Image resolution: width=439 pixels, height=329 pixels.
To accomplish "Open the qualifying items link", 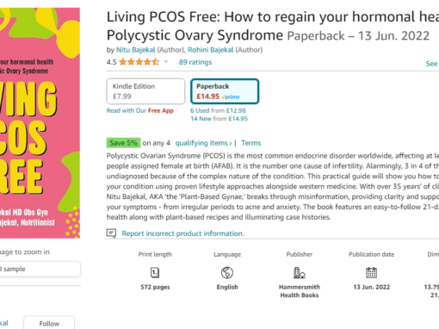I will 203,143.
